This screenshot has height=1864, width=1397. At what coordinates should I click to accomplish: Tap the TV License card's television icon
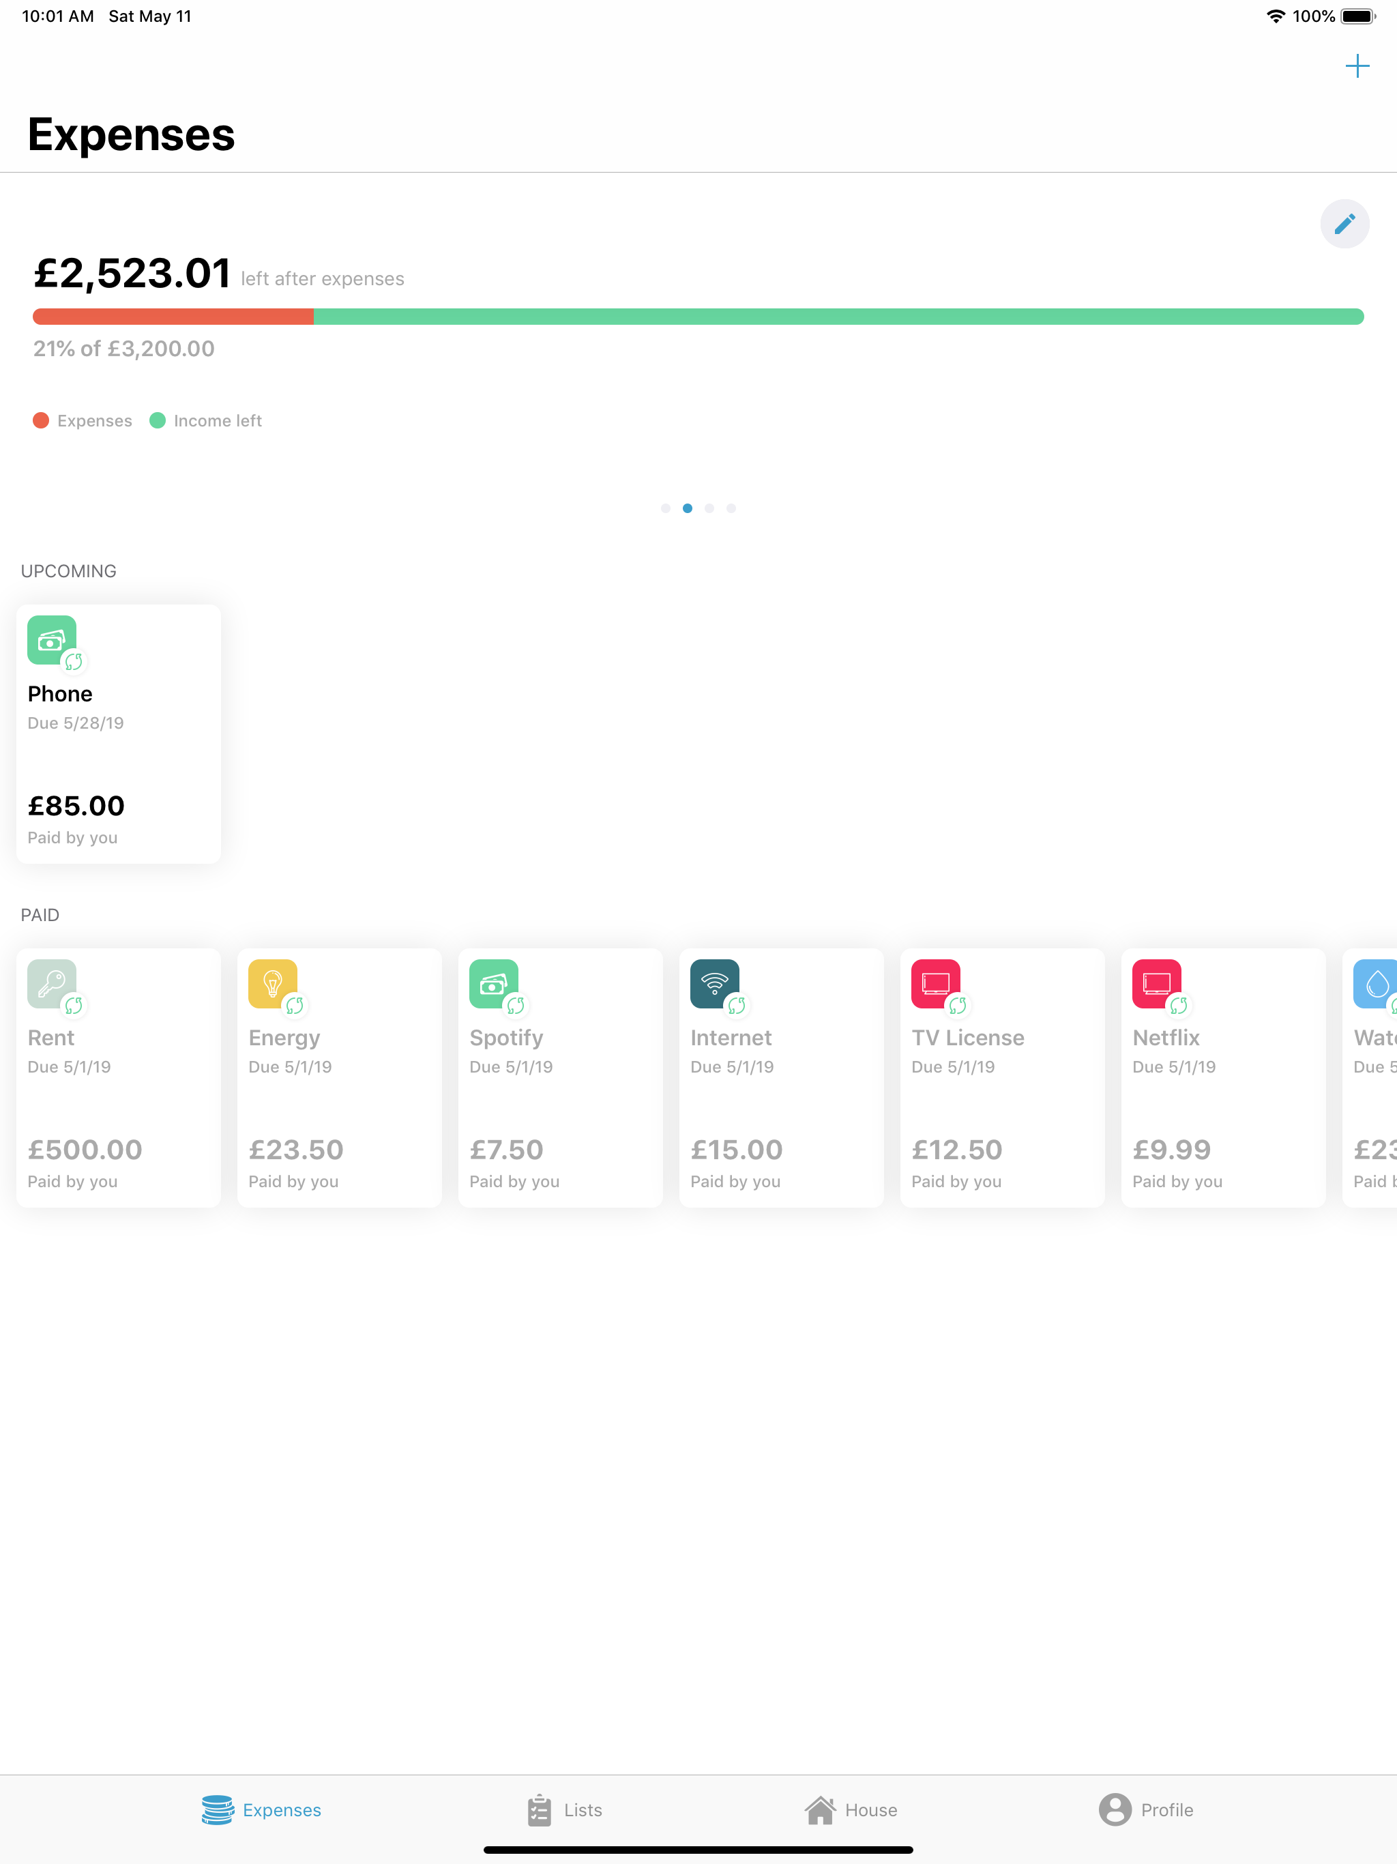coord(936,985)
